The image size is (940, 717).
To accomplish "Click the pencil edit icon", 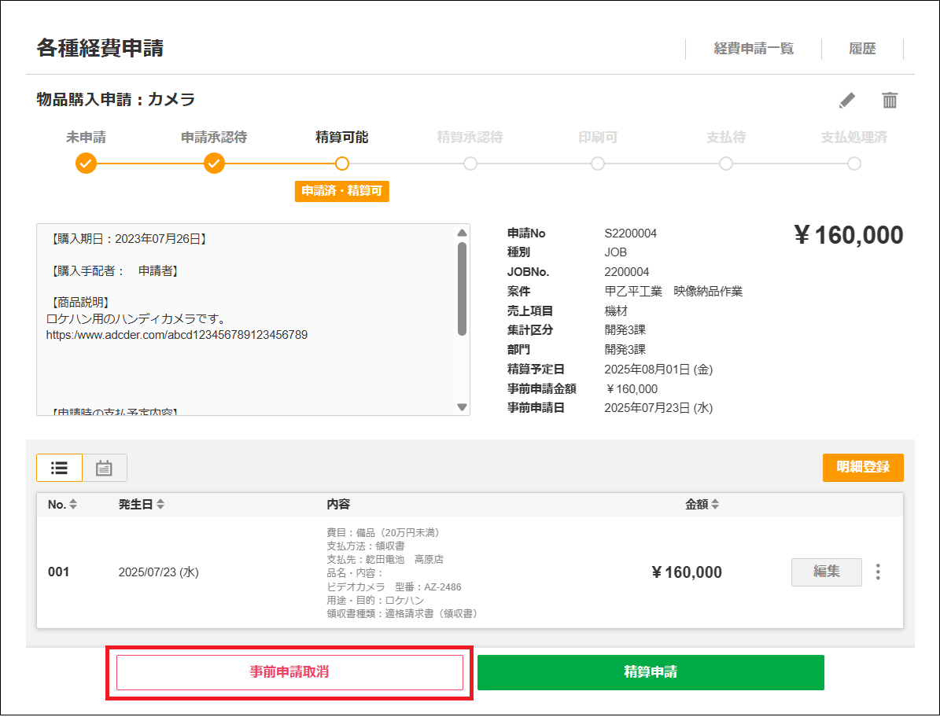I will tap(846, 101).
